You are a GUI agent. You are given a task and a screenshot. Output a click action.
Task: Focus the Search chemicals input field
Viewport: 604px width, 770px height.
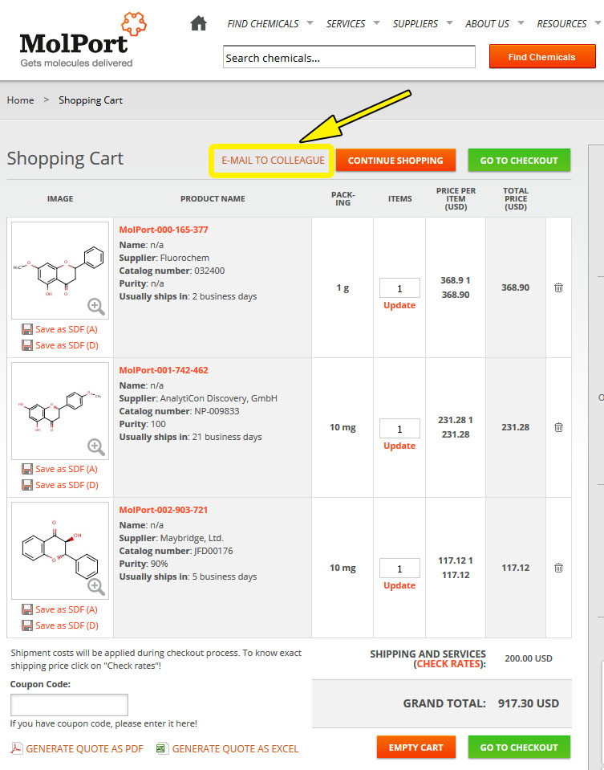[350, 57]
